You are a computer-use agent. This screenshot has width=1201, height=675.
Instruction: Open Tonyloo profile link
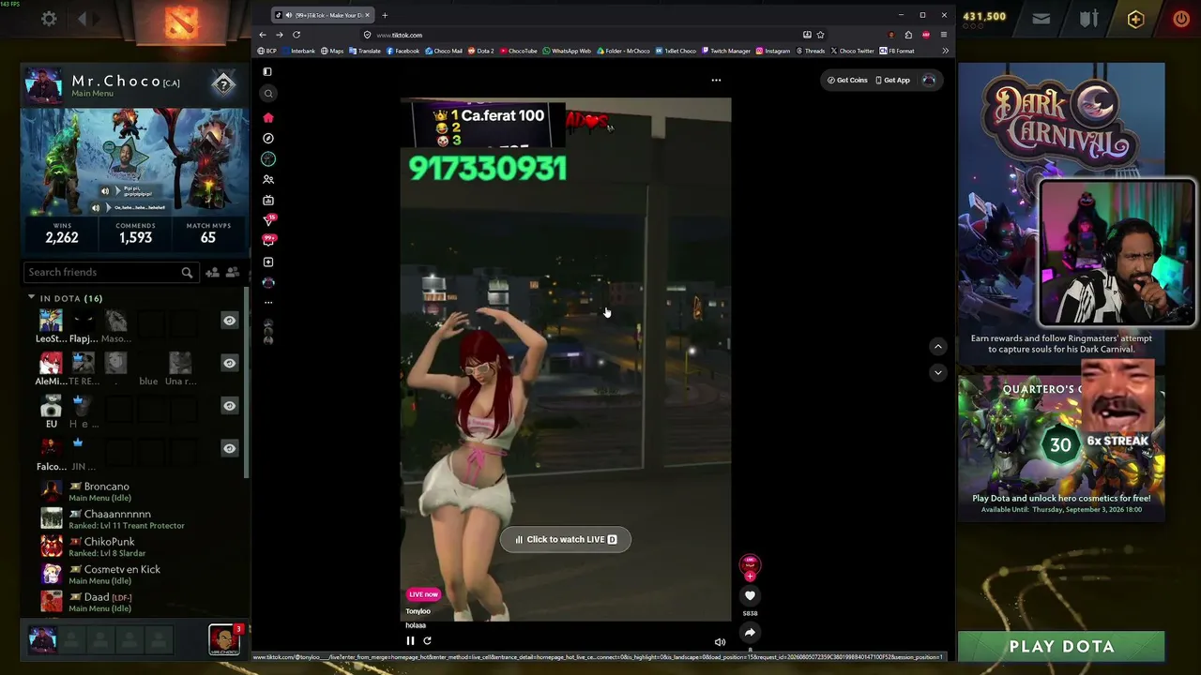tap(418, 611)
